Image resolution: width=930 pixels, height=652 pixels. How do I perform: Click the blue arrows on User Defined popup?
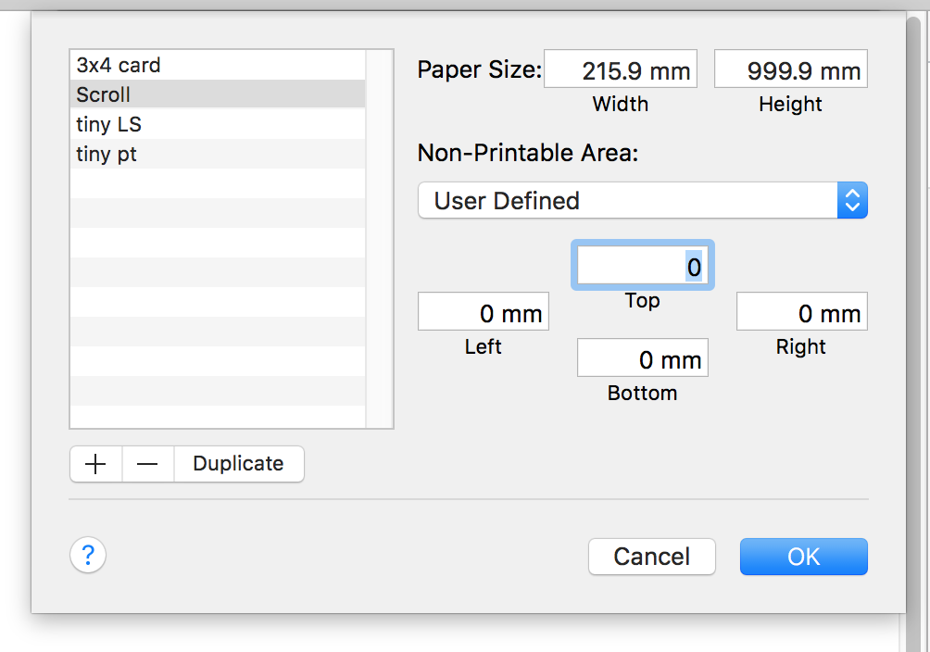click(852, 200)
